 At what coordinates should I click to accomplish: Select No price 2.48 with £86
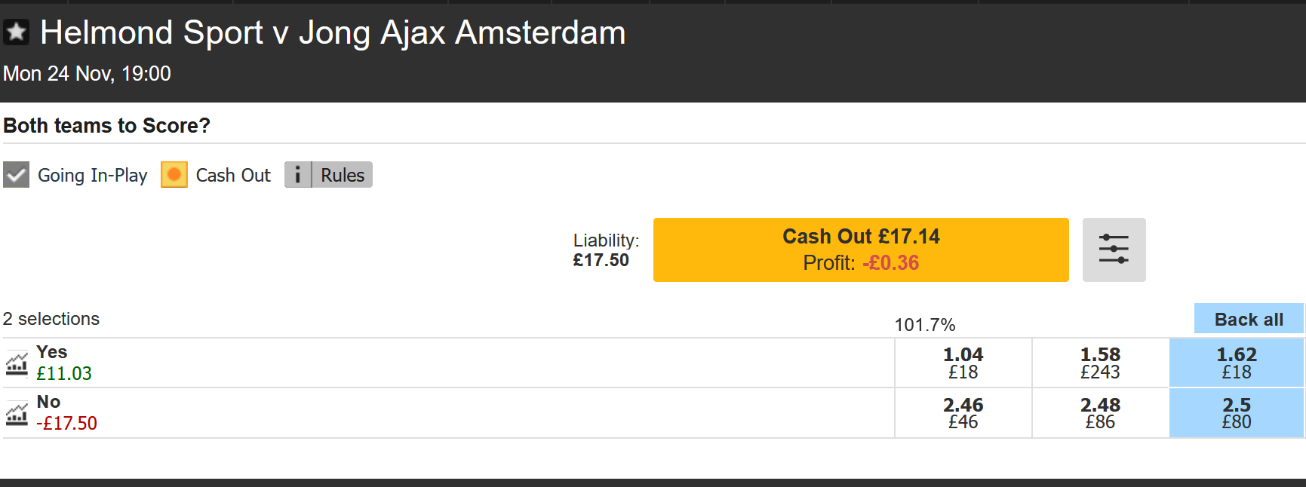[x=1100, y=413]
